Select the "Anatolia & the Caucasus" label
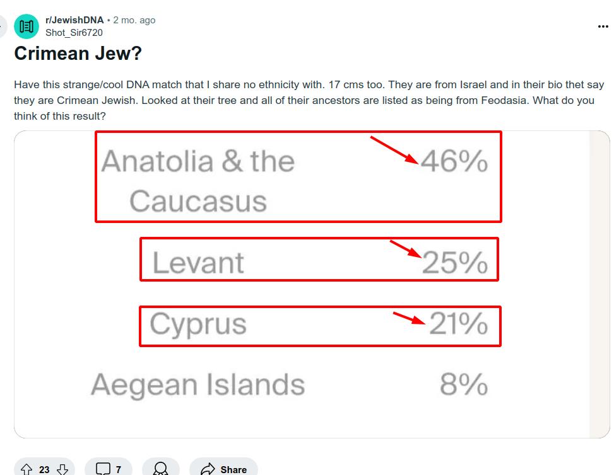Screen dimensions: 614x475 (x=198, y=181)
